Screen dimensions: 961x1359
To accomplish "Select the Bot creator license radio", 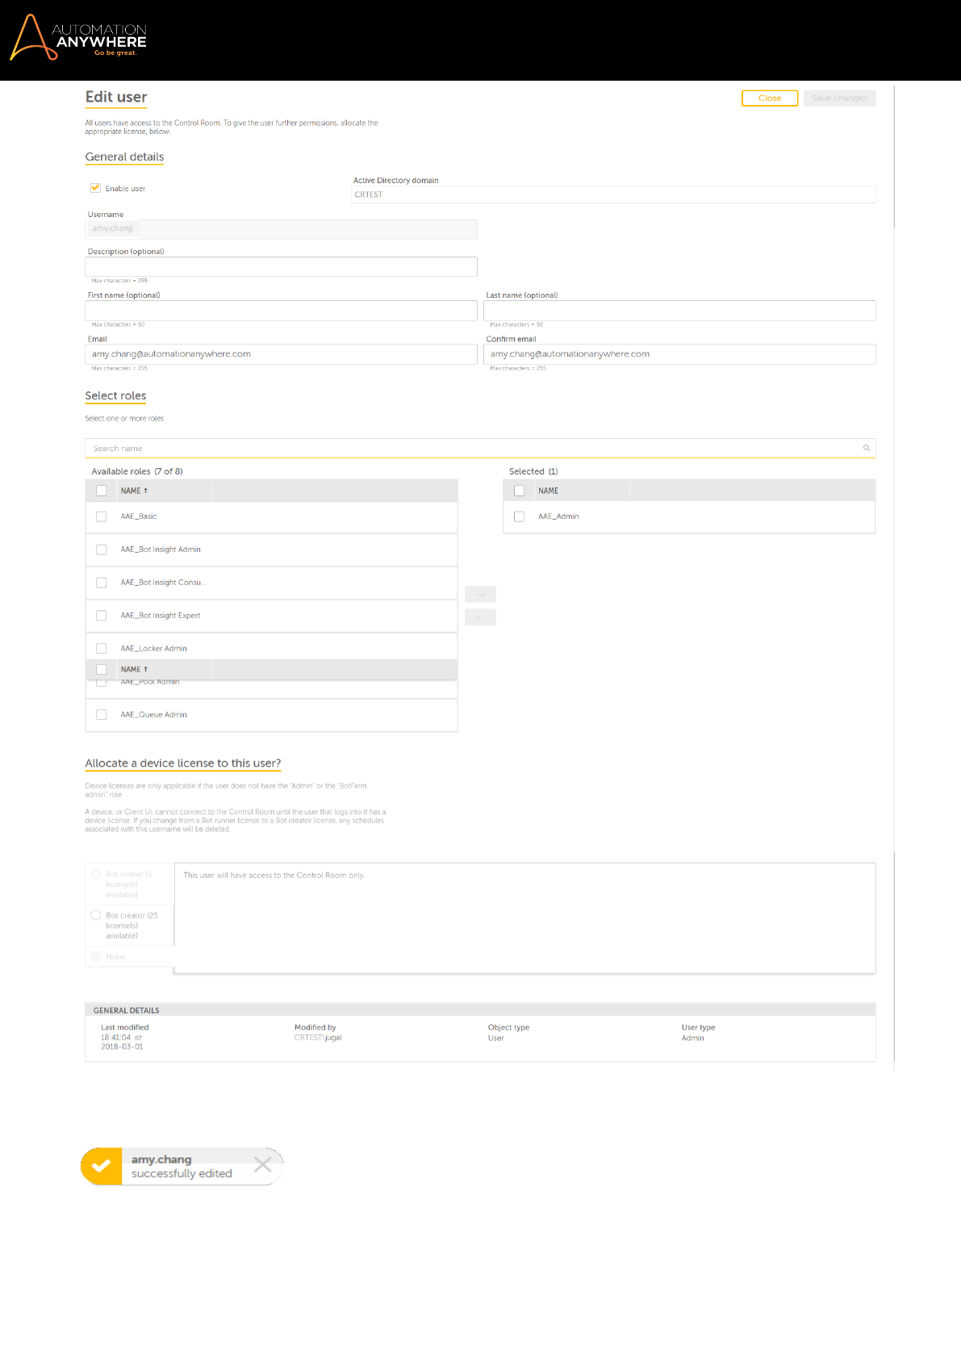I will pos(96,915).
